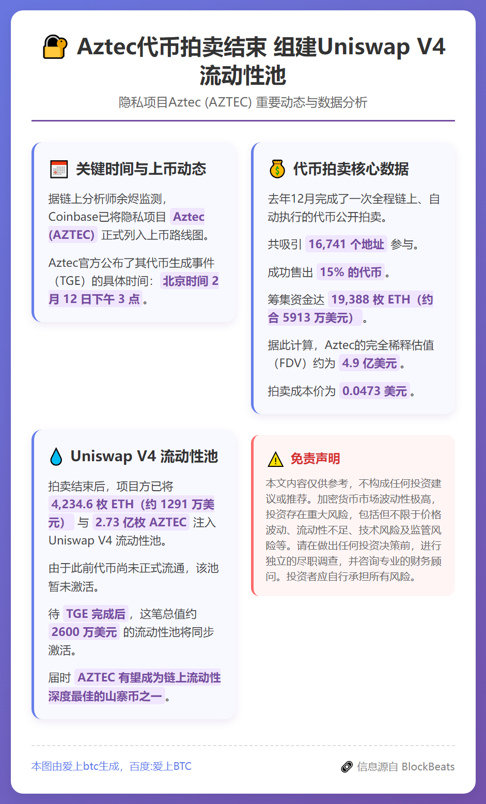Screen dimensions: 486x804
Task: Click the highlighted 19,388 枚 ETH amount
Action: [x=351, y=309]
